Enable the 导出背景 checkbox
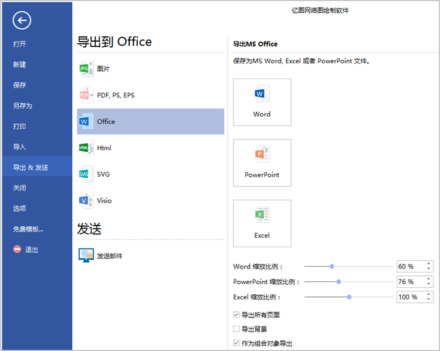The height and width of the screenshot is (351, 440). (x=236, y=329)
